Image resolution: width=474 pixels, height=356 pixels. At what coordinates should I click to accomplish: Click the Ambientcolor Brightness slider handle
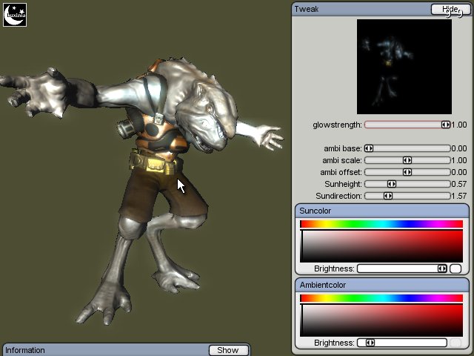point(370,343)
